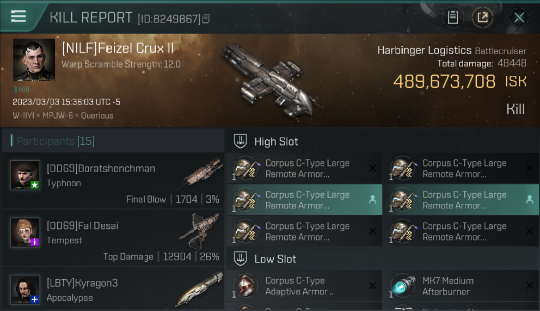This screenshot has height=311, width=540.
Task: Click the W-IIYI system link
Action: coord(23,116)
